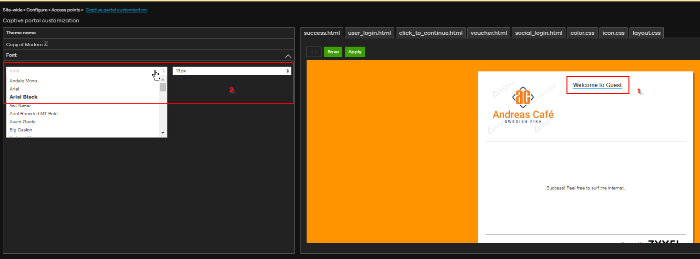700x259 pixels.
Task: Pick Arial Rounded MT Bold font
Action: (33, 114)
